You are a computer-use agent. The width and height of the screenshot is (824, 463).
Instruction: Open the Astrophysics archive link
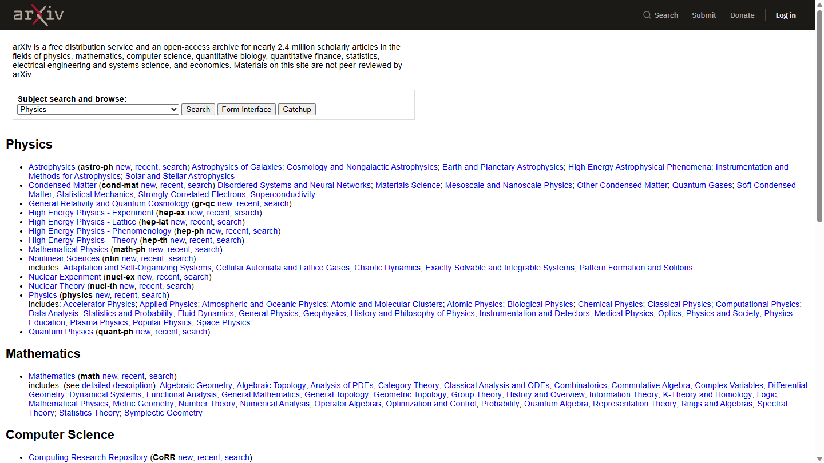(52, 167)
